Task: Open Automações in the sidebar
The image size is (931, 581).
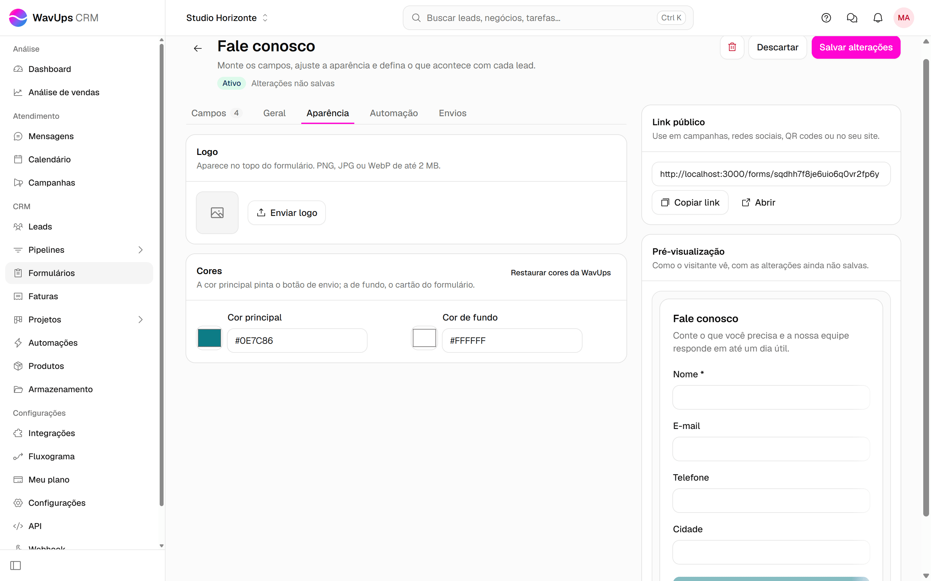Action: pos(79,343)
